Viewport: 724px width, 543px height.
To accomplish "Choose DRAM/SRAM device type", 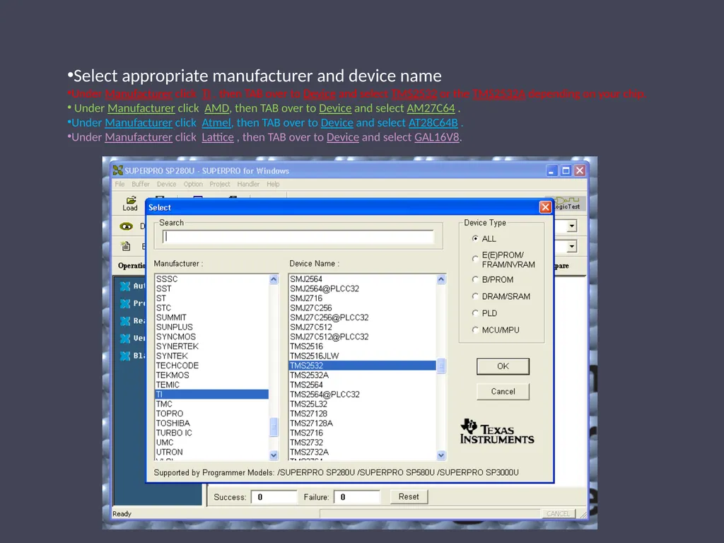I will click(475, 296).
